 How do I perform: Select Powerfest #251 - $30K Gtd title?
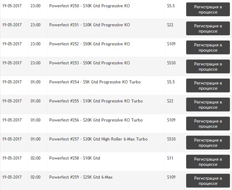90,25
